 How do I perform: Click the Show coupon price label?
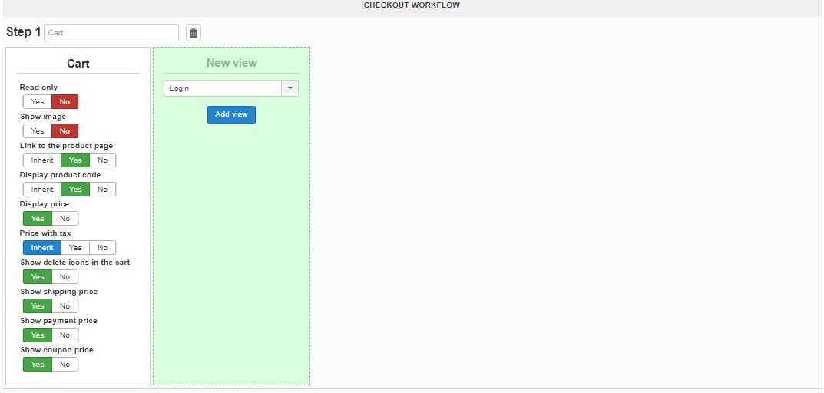coord(57,349)
